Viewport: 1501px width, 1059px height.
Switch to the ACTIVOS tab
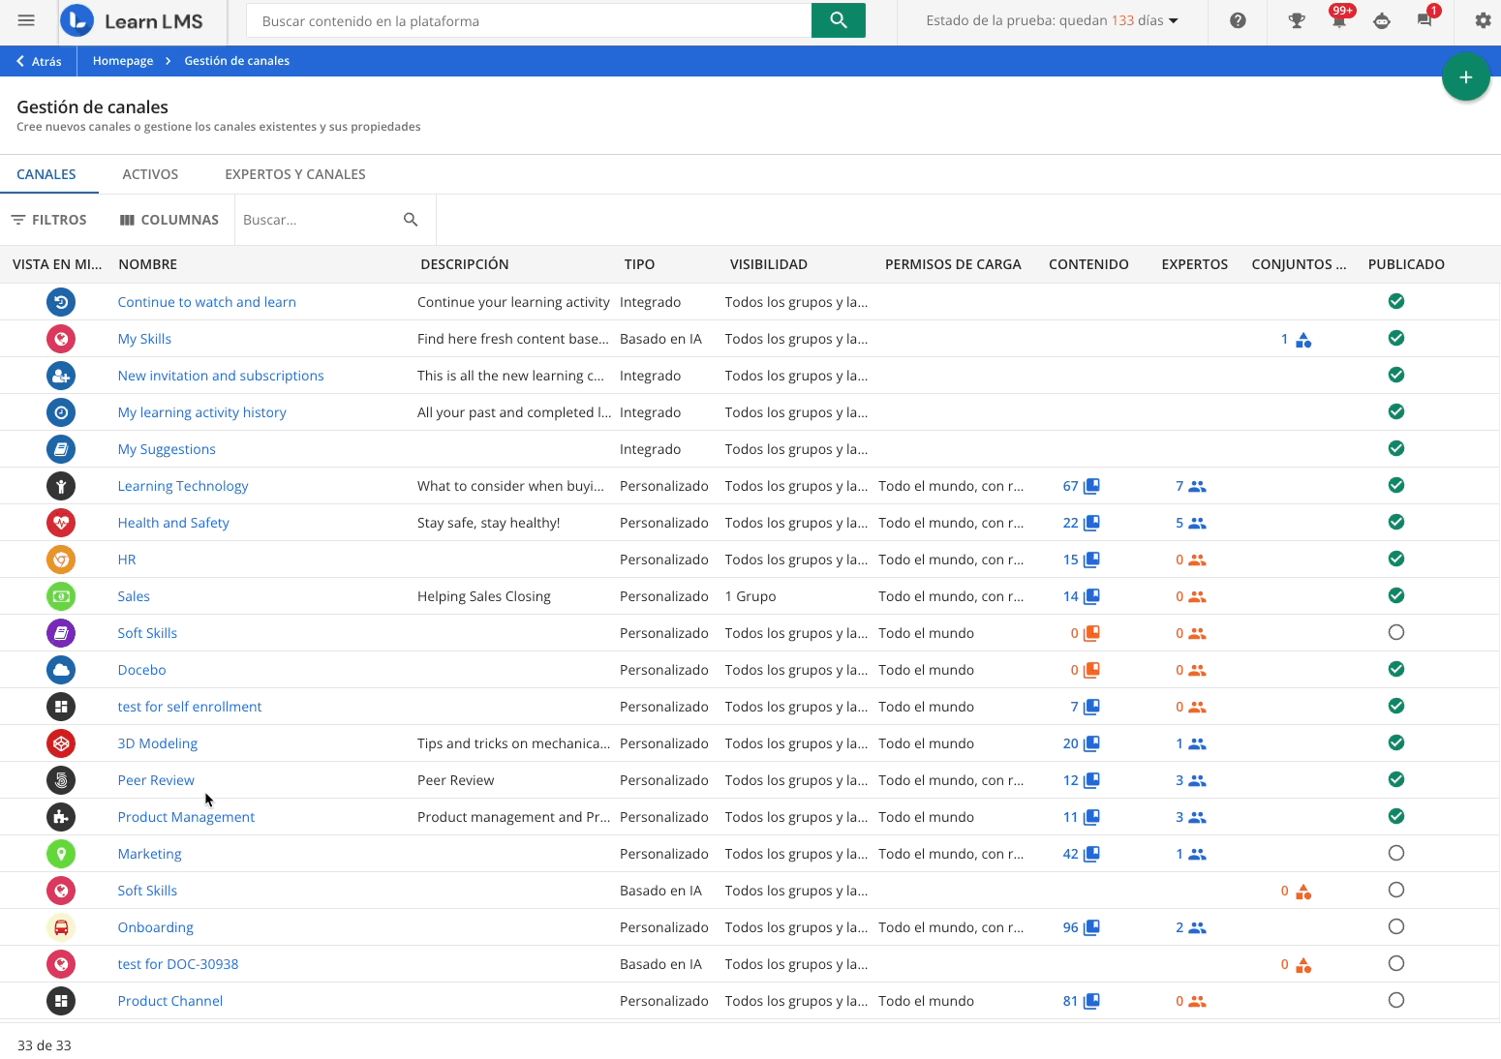click(150, 174)
